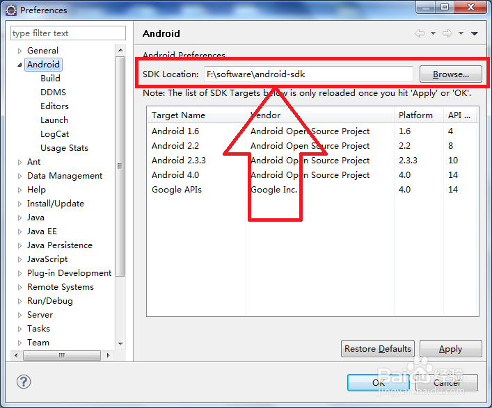The image size is (492, 408).
Task: Expand the Ant tree node
Action: 19,162
